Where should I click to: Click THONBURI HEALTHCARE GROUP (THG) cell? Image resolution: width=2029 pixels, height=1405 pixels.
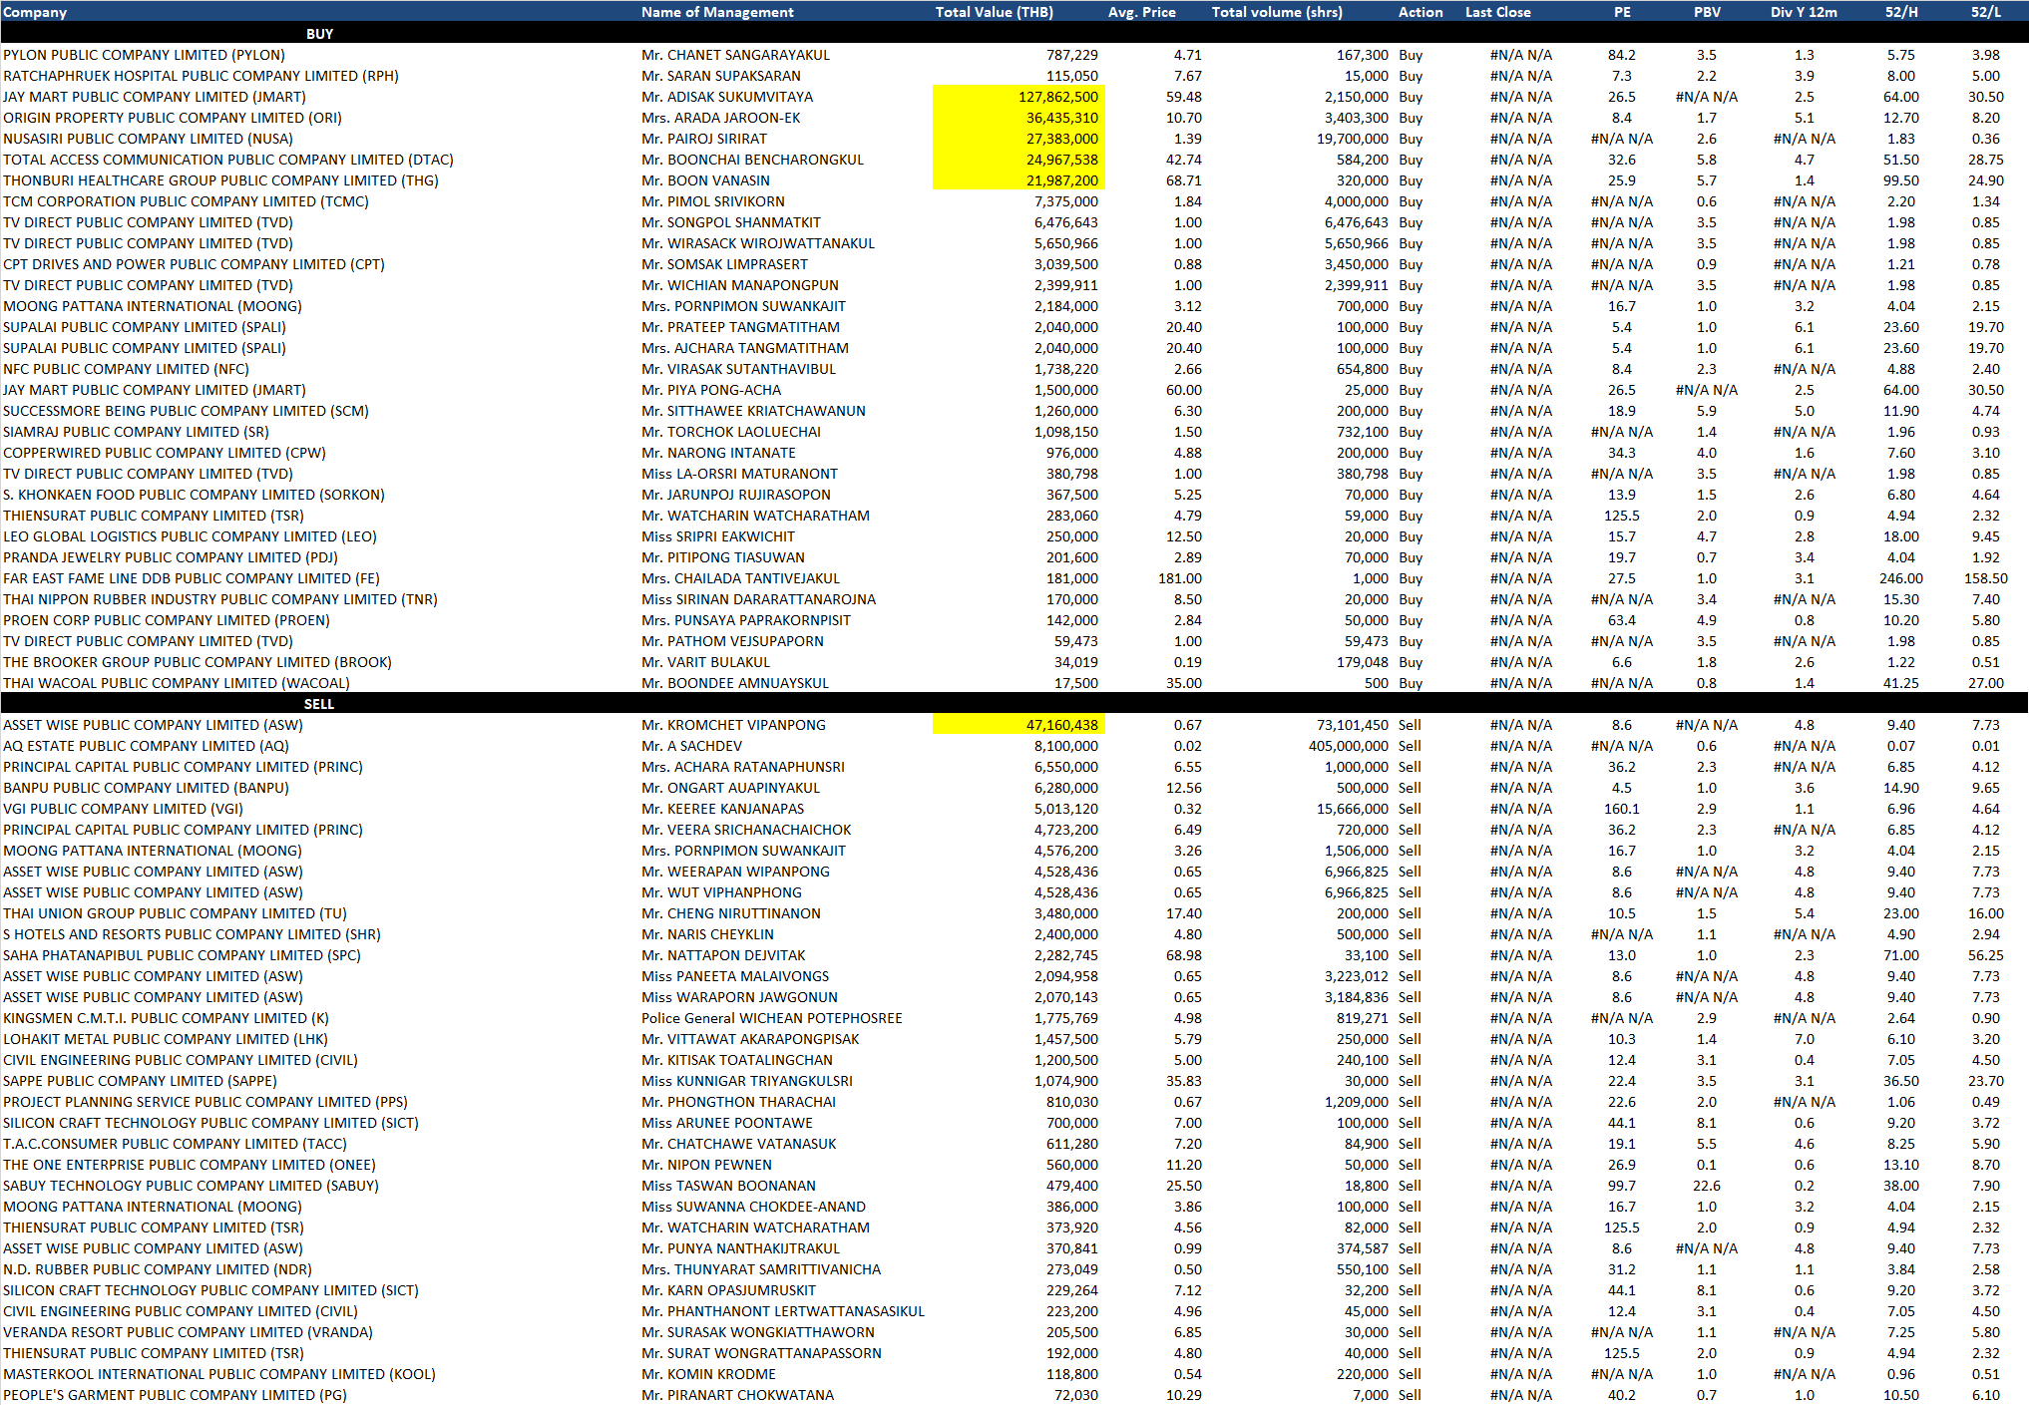[220, 180]
